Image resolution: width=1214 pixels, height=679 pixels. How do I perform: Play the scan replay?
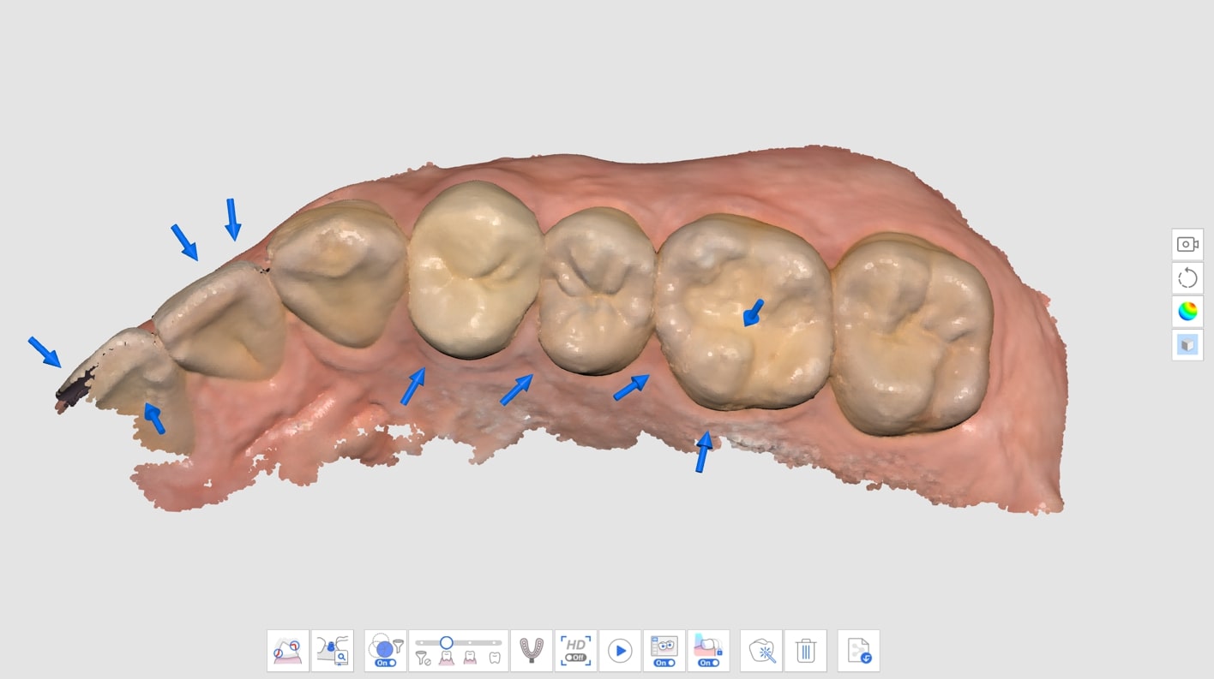620,651
